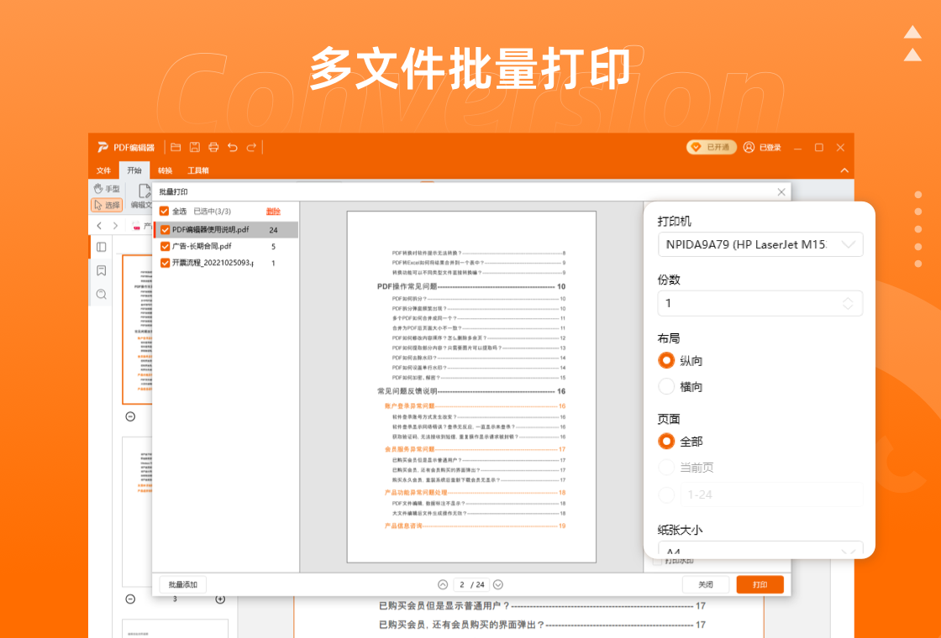Click the orange 账户登录异常问题 entry in the preview
Viewport: 941px width, 638px height.
pyautogui.click(x=409, y=406)
